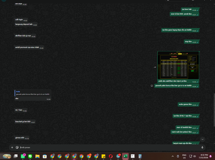Screen dimensions: 215x160
Task: Jump to latest messages with down chevron
Action: point(203,139)
